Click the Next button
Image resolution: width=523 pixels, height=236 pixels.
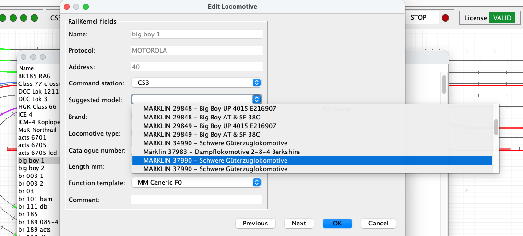tap(299, 224)
